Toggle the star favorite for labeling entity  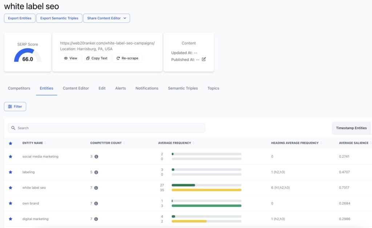(10, 172)
